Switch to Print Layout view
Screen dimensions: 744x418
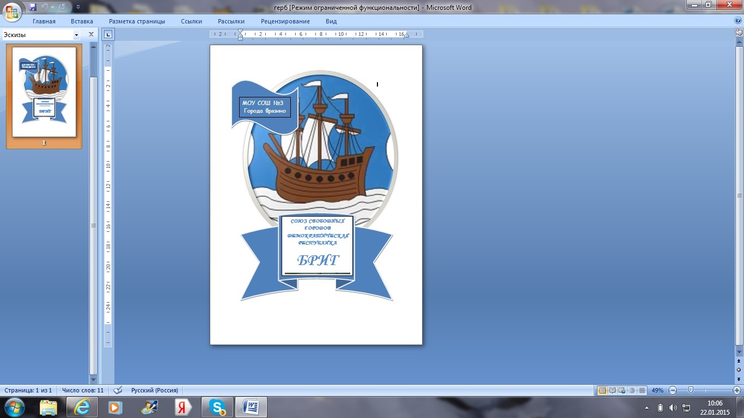tap(602, 390)
